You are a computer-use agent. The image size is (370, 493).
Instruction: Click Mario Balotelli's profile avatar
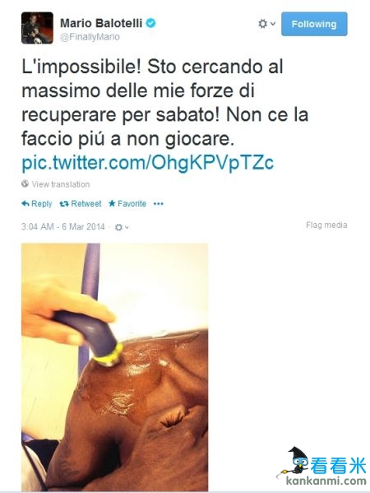pyautogui.click(x=37, y=28)
